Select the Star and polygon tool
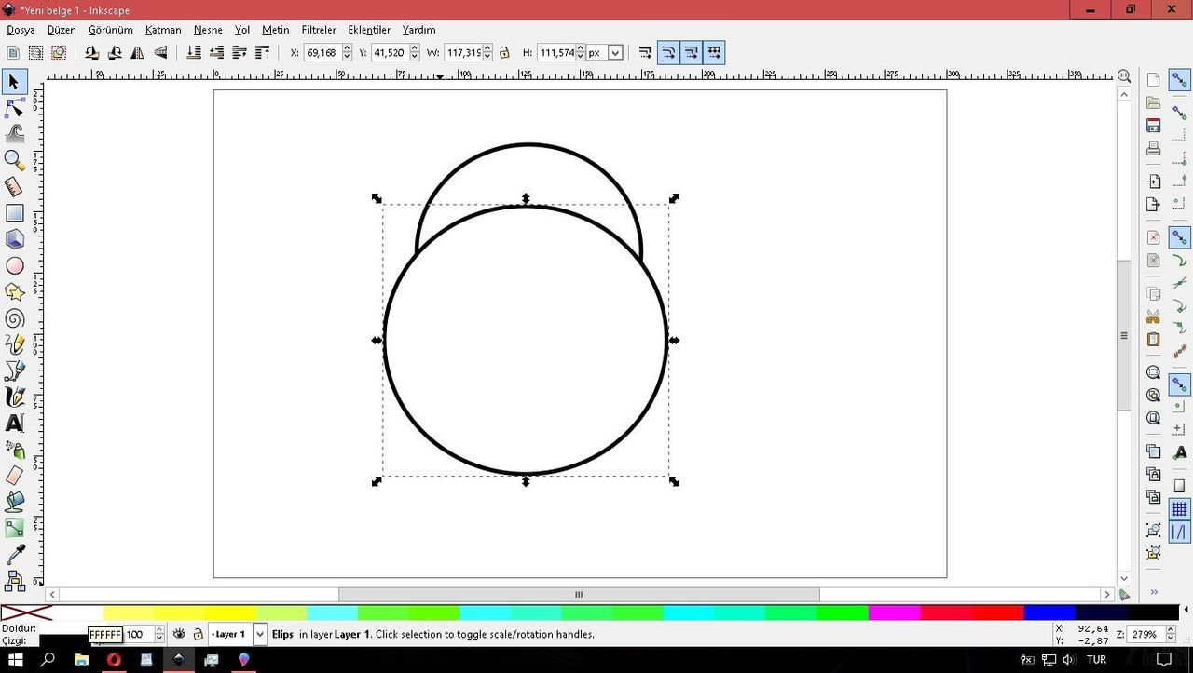The width and height of the screenshot is (1193, 673). (15, 292)
